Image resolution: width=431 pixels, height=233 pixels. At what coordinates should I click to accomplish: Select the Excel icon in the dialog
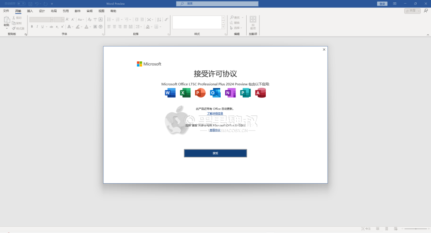185,92
